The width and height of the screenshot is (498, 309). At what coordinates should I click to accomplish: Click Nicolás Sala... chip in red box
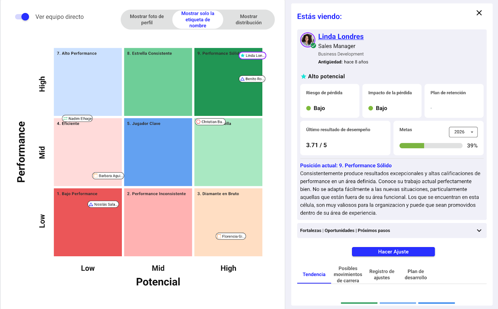tap(103, 204)
